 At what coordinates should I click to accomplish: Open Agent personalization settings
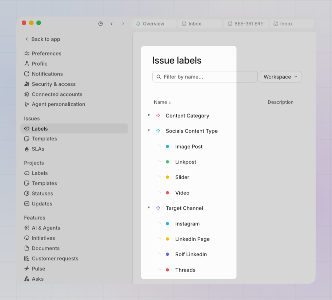(58, 104)
